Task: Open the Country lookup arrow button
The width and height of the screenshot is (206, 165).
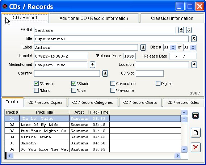Action: [x=105, y=73]
